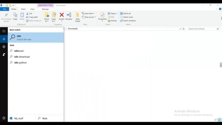Switch to large icons view button
Viewport: 222px width, 125px height.
point(220,120)
